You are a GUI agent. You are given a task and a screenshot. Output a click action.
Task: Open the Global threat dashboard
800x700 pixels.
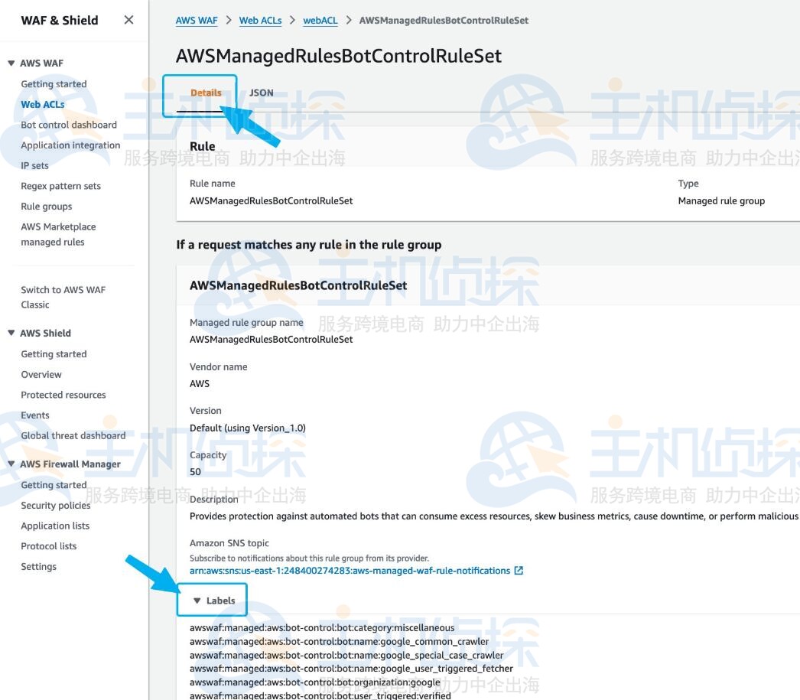pos(73,435)
